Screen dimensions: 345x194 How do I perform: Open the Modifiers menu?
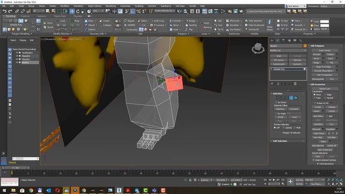pyautogui.click(x=65, y=6)
